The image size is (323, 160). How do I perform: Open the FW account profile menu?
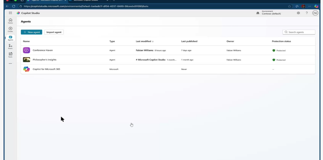click(315, 13)
